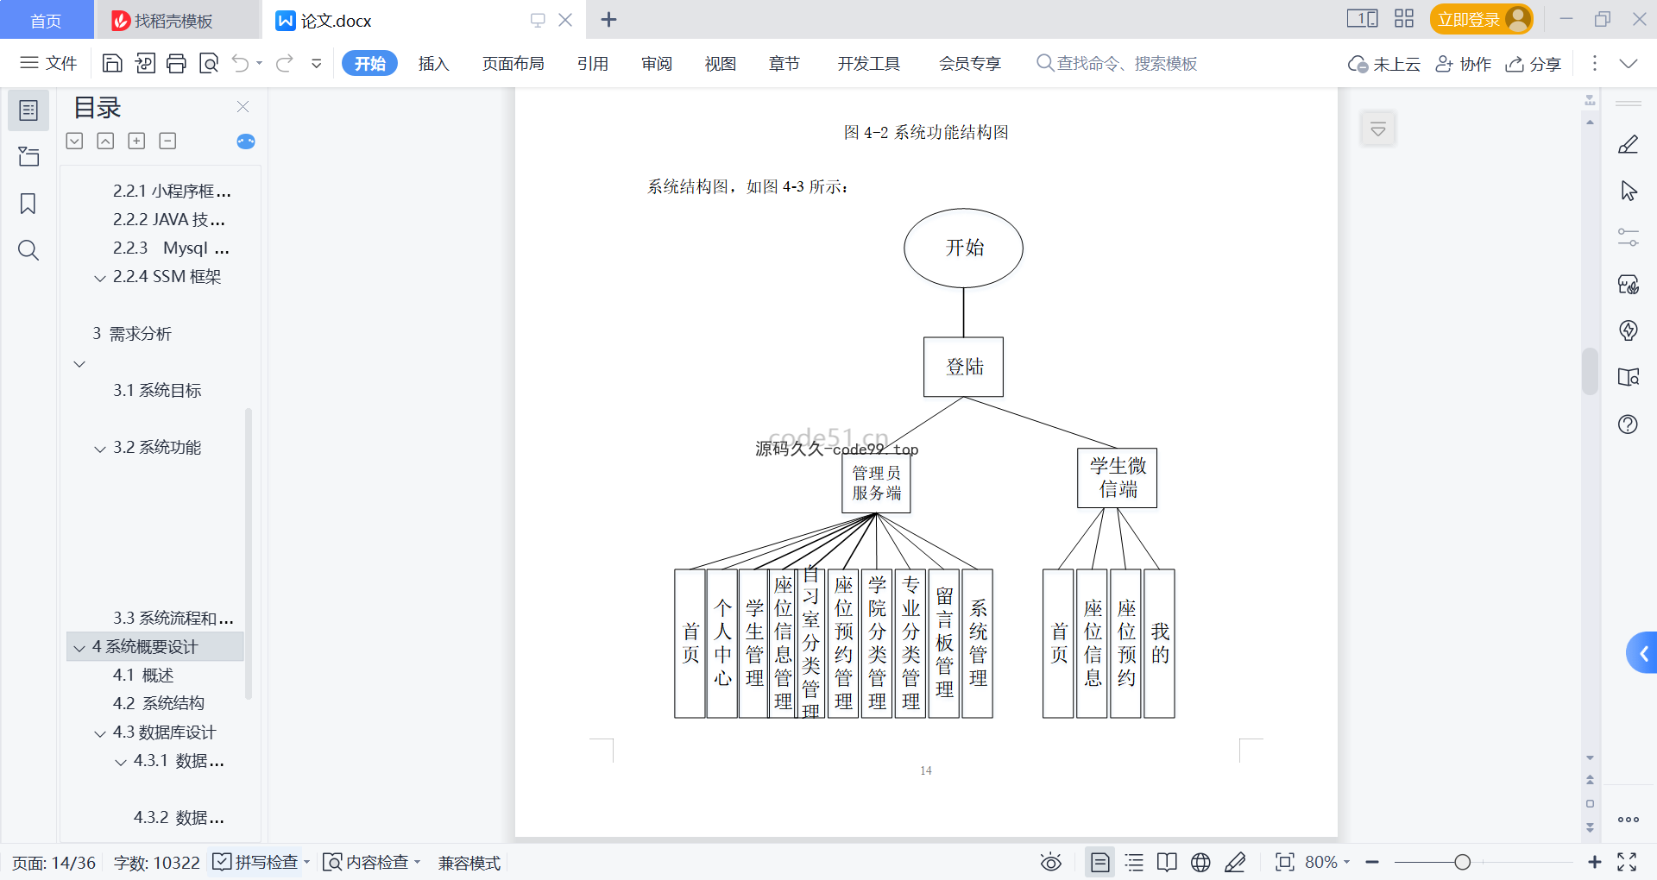Image resolution: width=1657 pixels, height=880 pixels.
Task: Select the 开始 ribbon tab
Action: (369, 63)
